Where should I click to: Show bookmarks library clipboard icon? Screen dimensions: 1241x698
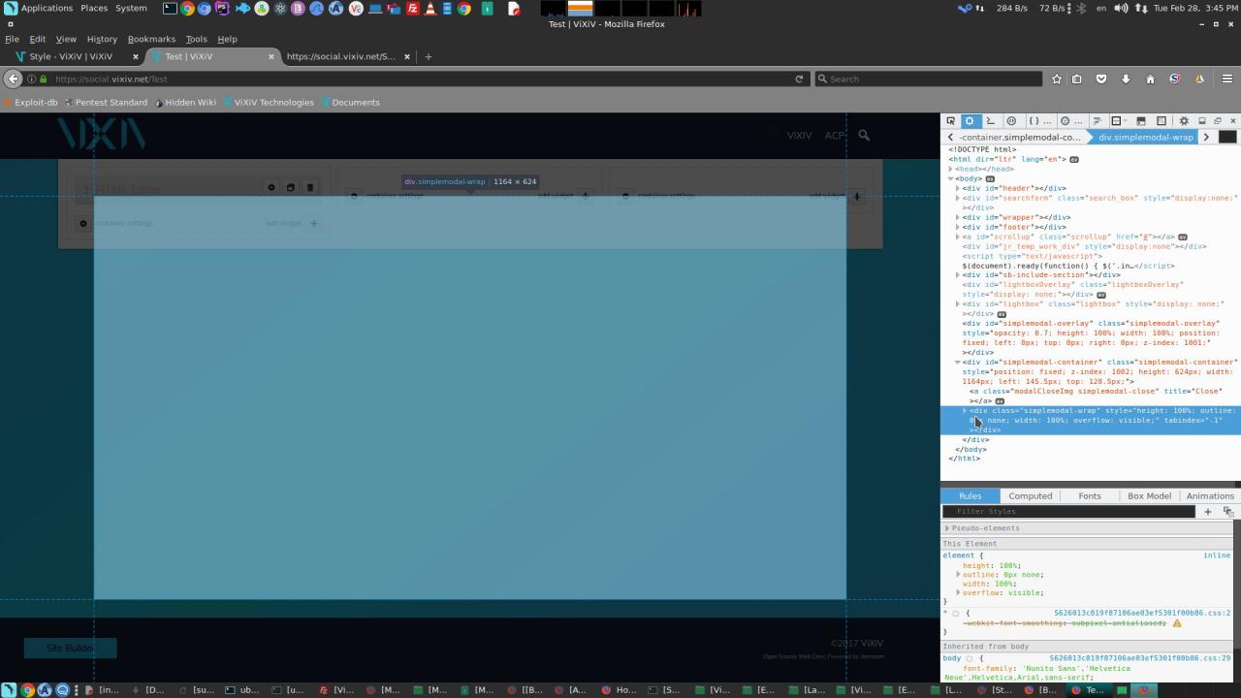click(1077, 79)
